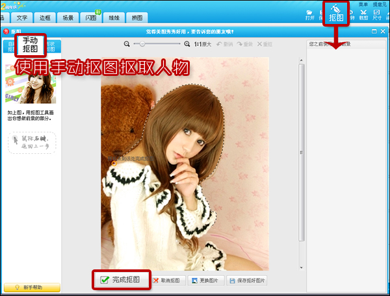Click the zoom-out magnifier icon
This screenshot has width=390, height=296.
pos(127,44)
